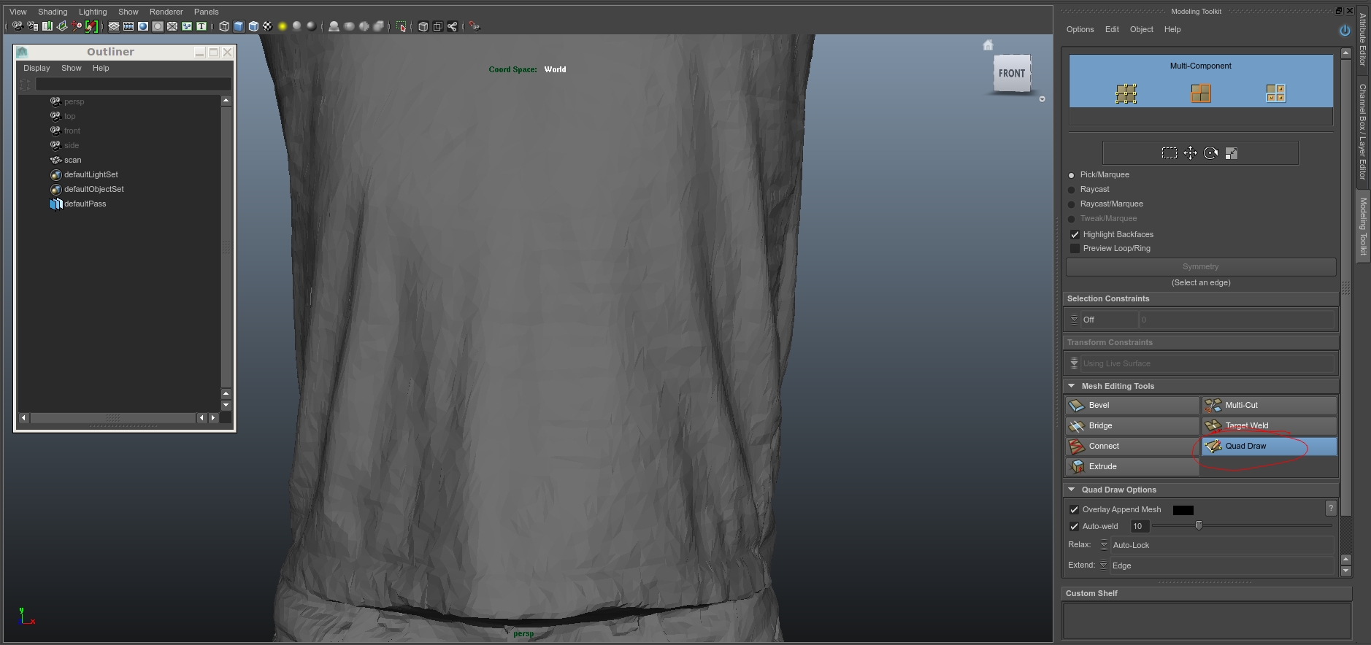The width and height of the screenshot is (1371, 645).
Task: Collapse the Mesh Editing Tools section
Action: coord(1072,386)
